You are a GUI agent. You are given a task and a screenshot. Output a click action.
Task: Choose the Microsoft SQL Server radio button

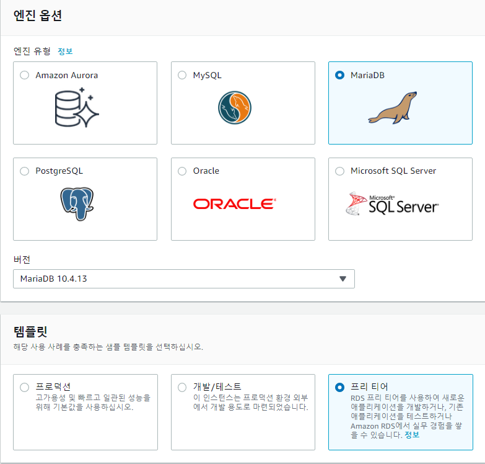339,171
